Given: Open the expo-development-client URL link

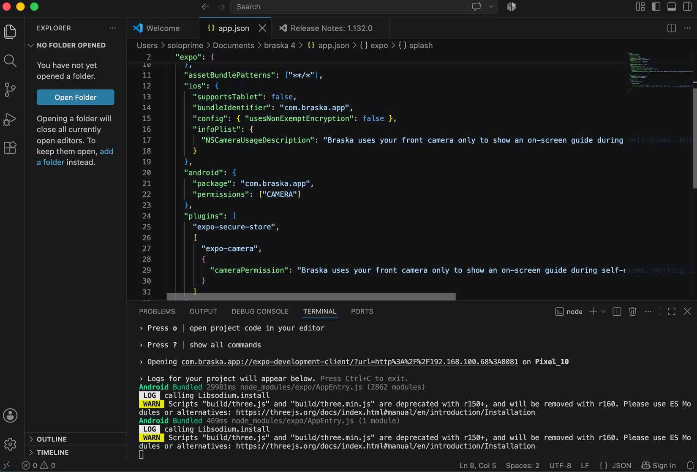Looking at the screenshot, I should click(349, 362).
